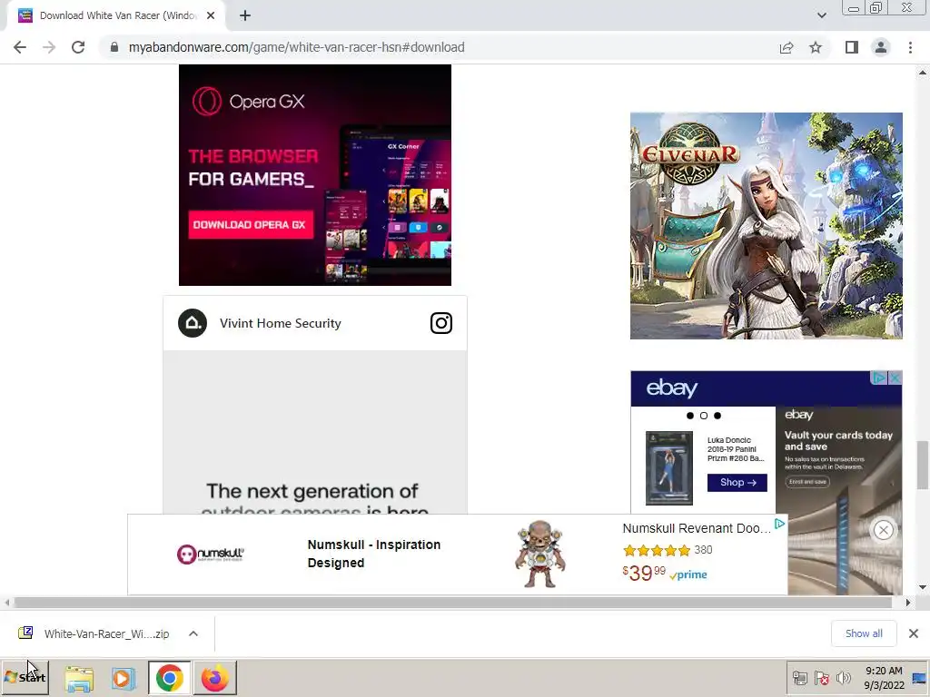930x697 pixels.
Task: Launch Windows Media Player from taskbar
Action: (124, 679)
